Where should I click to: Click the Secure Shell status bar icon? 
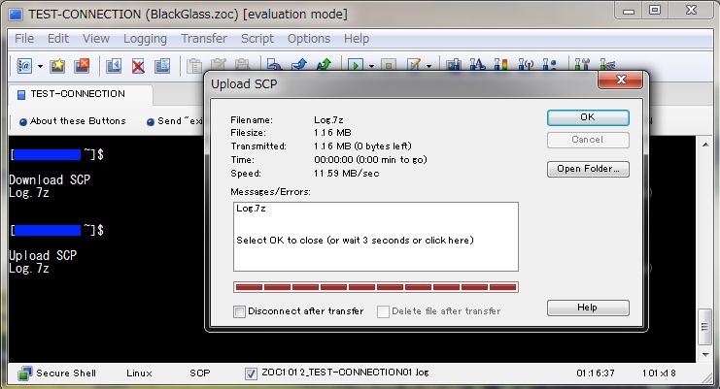click(x=25, y=373)
